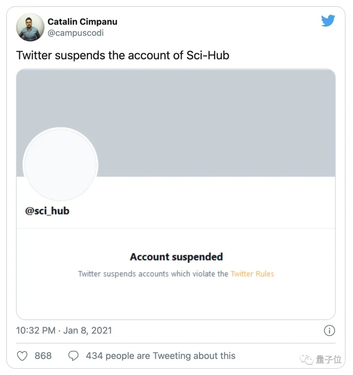Click the 量子位 watermark text

[328, 360]
